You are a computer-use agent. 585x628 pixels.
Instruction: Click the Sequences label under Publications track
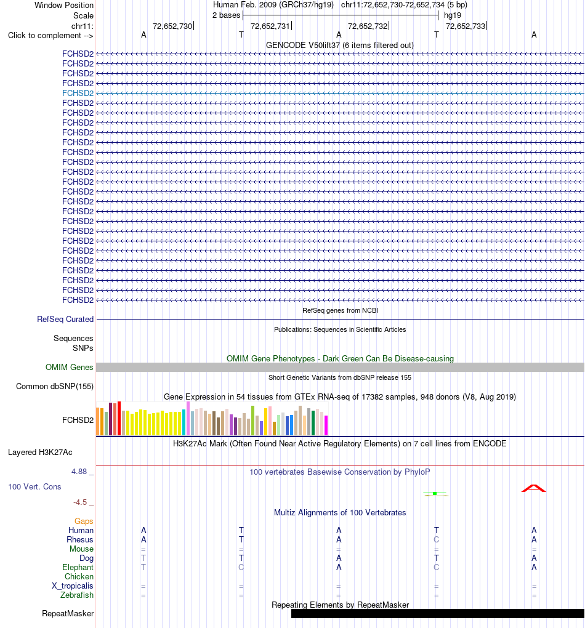click(73, 339)
